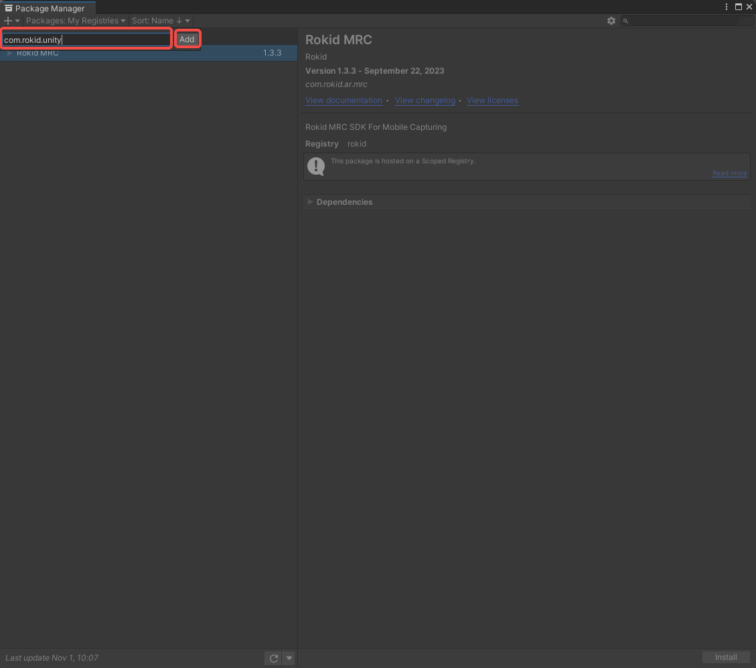Open the refresh options dropdown arrow

click(x=289, y=658)
